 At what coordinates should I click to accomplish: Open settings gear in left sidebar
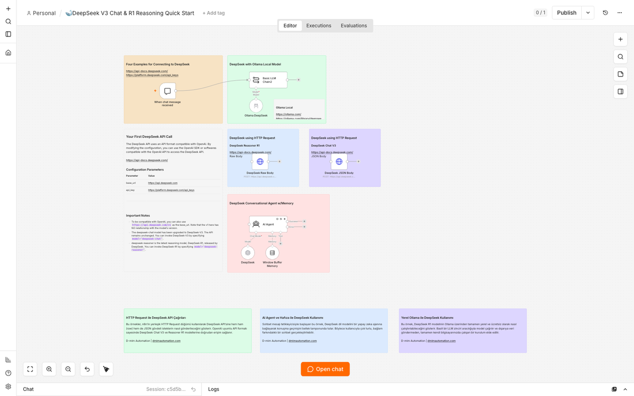tap(8, 386)
